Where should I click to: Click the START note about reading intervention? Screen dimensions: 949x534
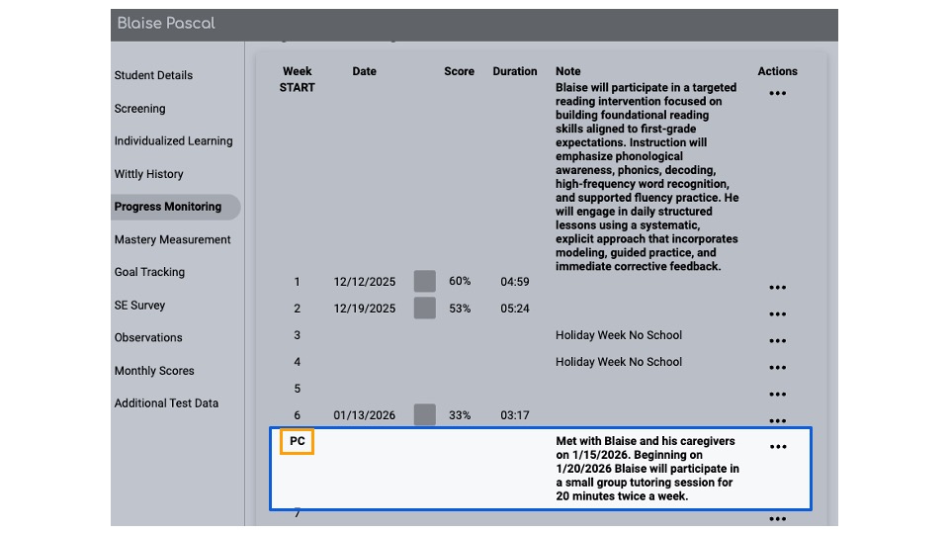click(647, 177)
